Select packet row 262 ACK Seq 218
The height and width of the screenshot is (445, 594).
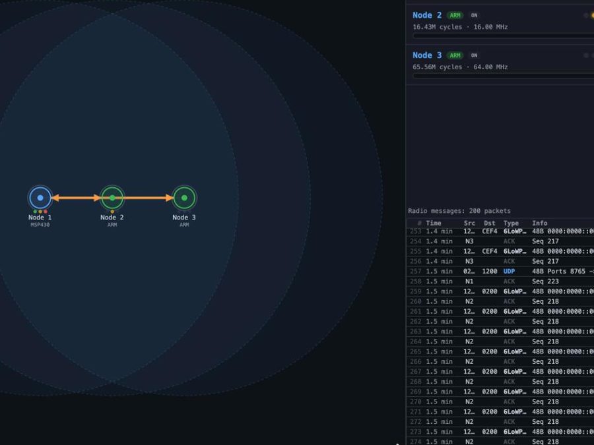pyautogui.click(x=500, y=321)
